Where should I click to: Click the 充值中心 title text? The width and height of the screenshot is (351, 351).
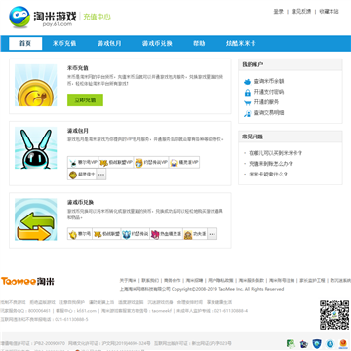pos(97,17)
